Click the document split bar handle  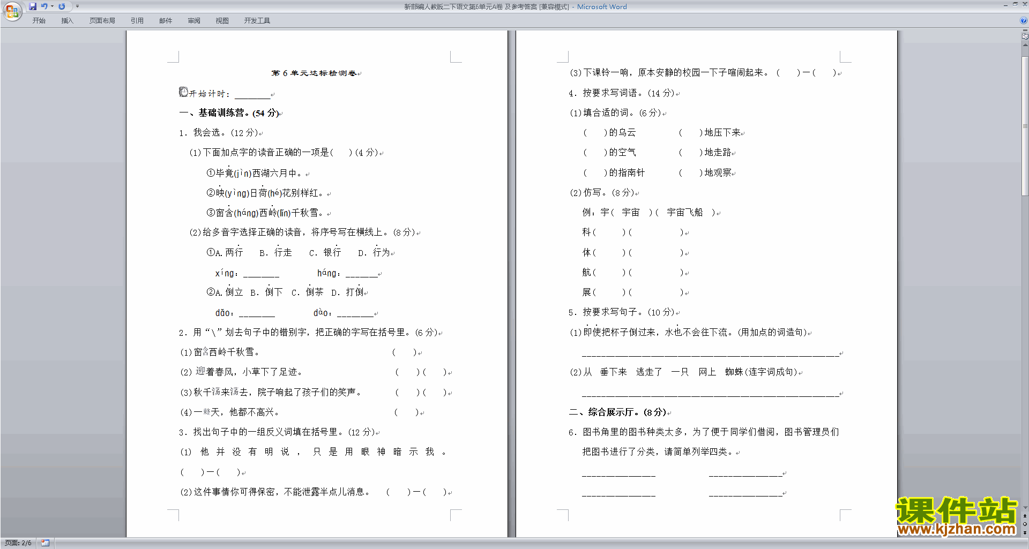click(1025, 31)
